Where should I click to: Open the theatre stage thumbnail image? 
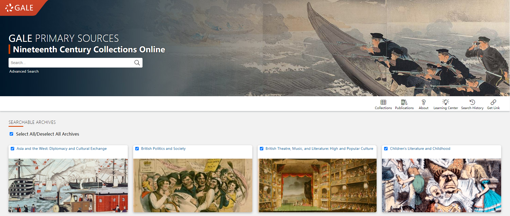317,185
